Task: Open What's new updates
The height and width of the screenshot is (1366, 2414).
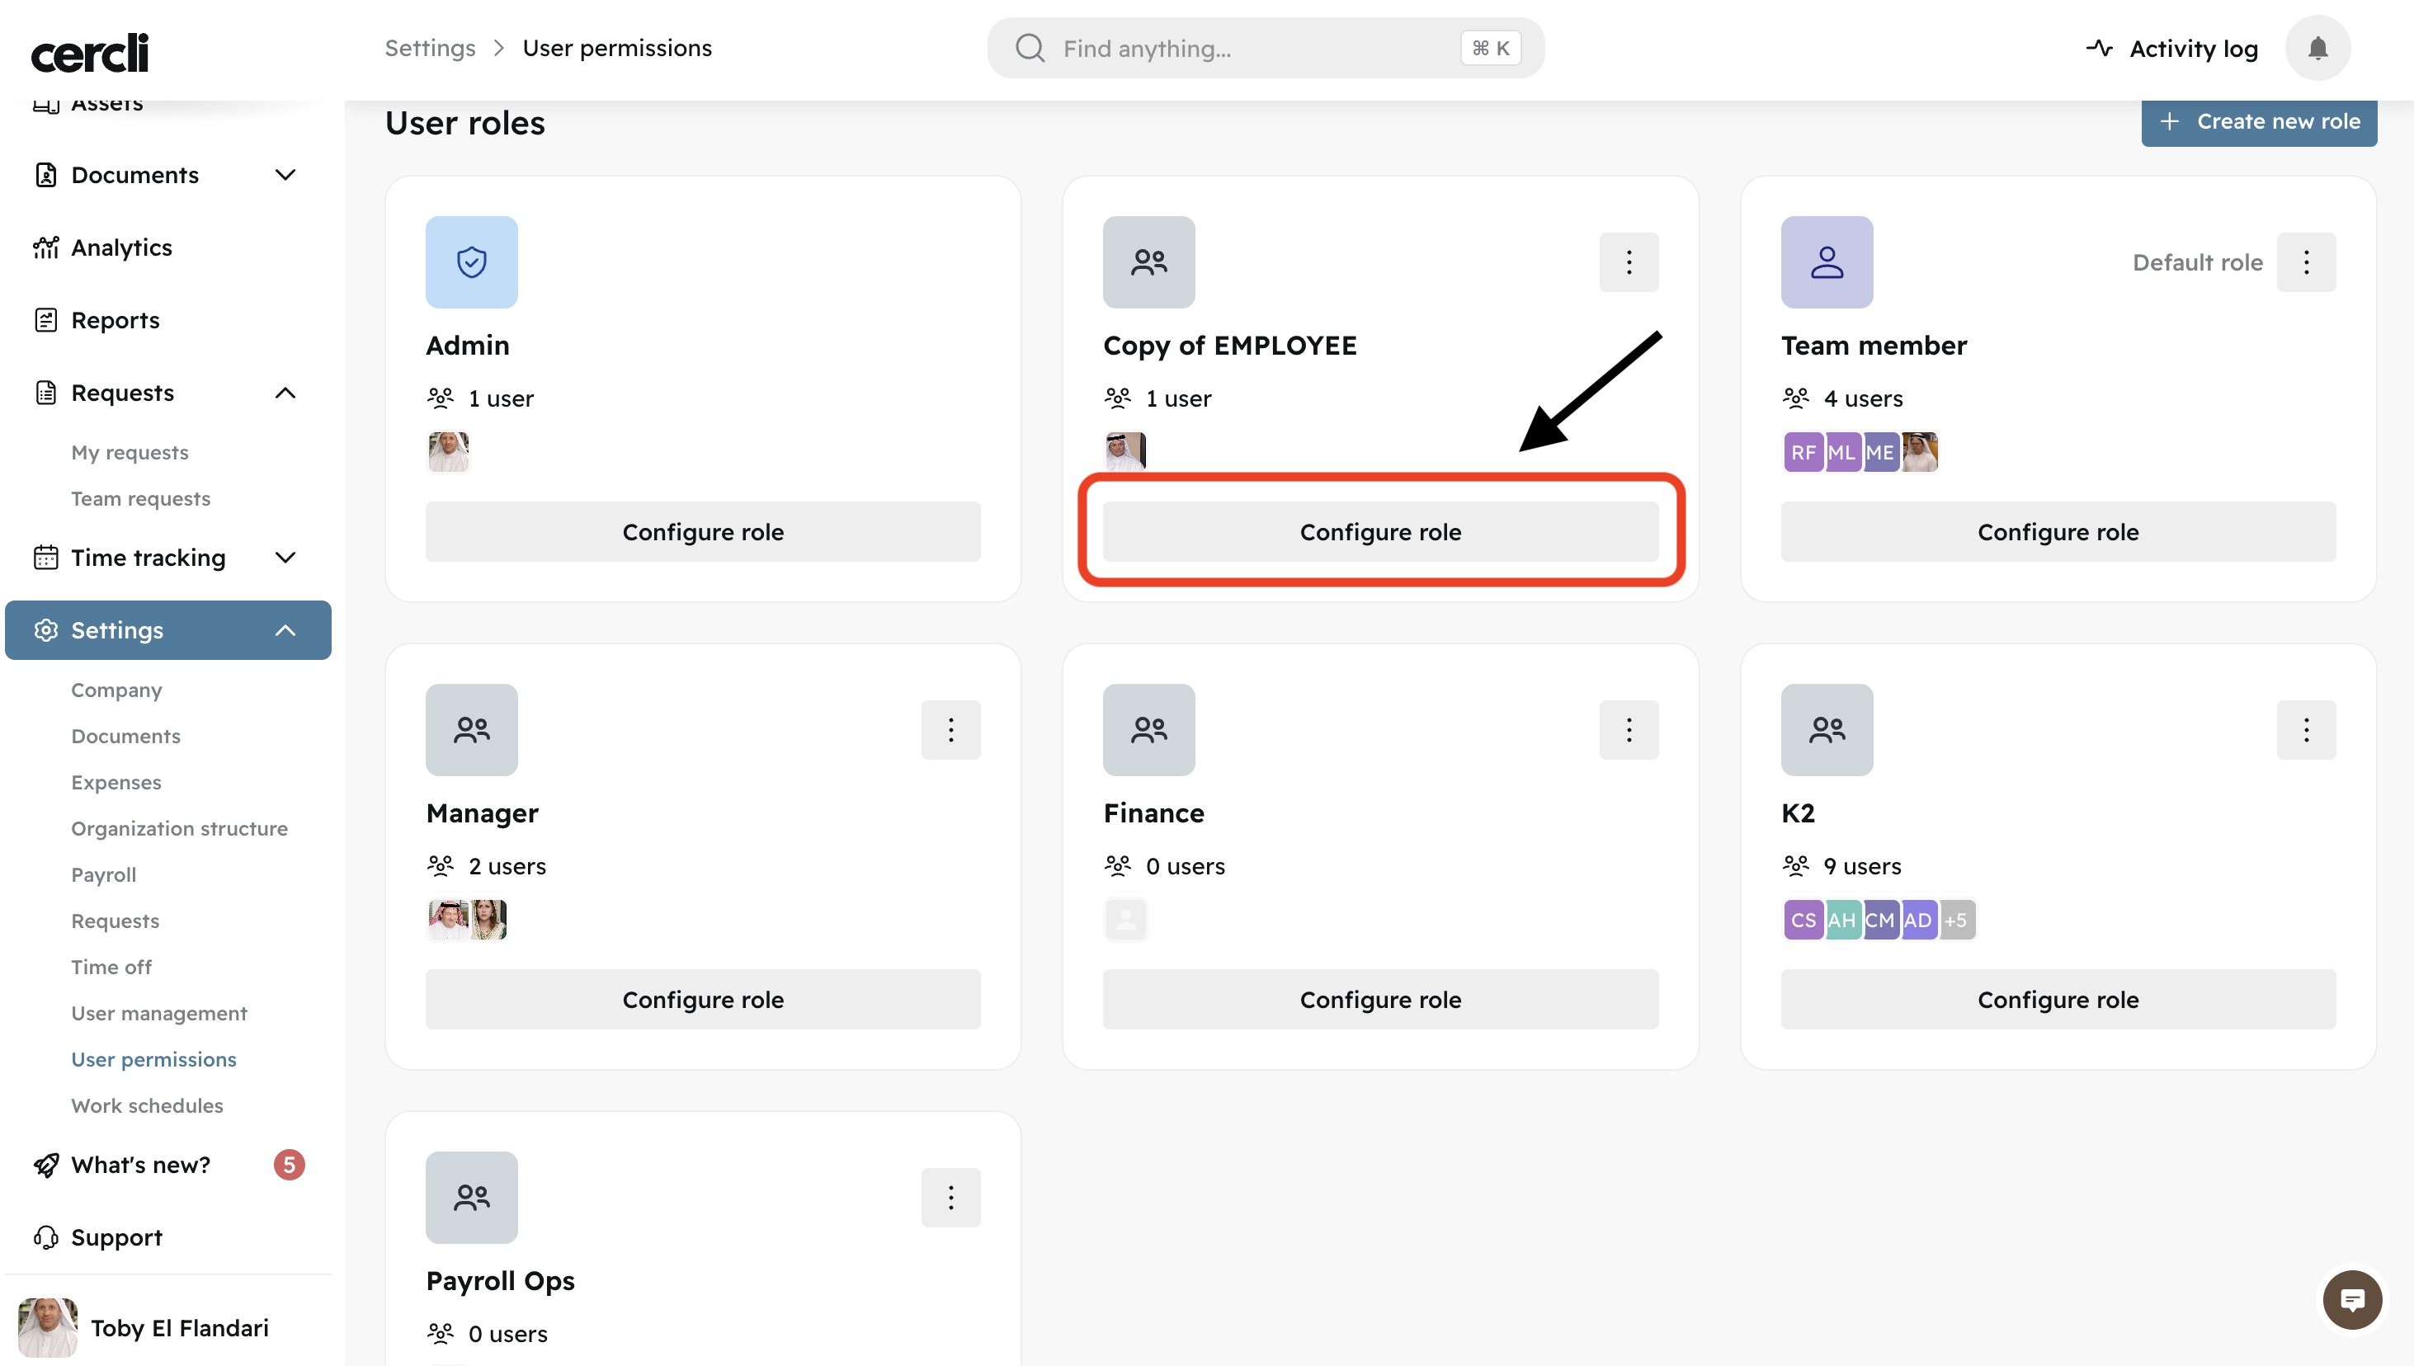Action: pos(141,1166)
